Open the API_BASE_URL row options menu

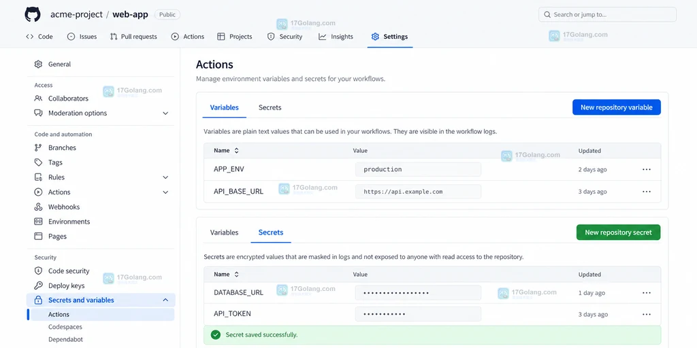[647, 191]
